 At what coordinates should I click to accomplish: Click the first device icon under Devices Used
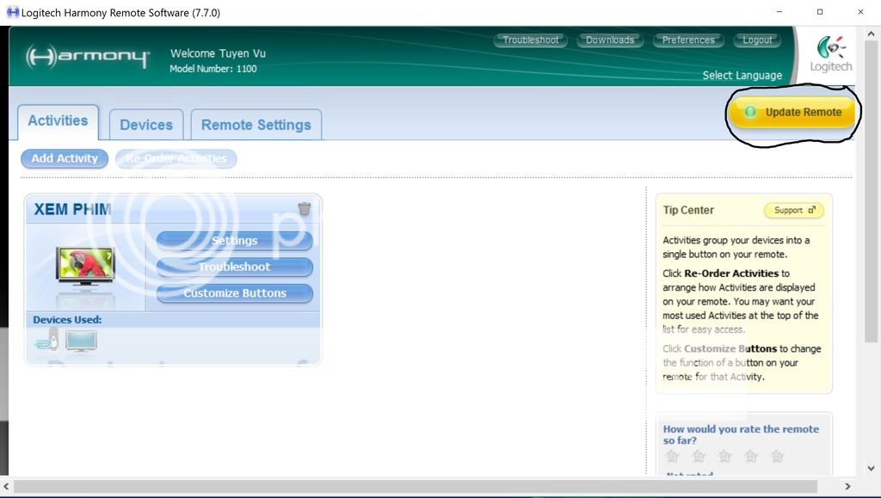(x=47, y=340)
